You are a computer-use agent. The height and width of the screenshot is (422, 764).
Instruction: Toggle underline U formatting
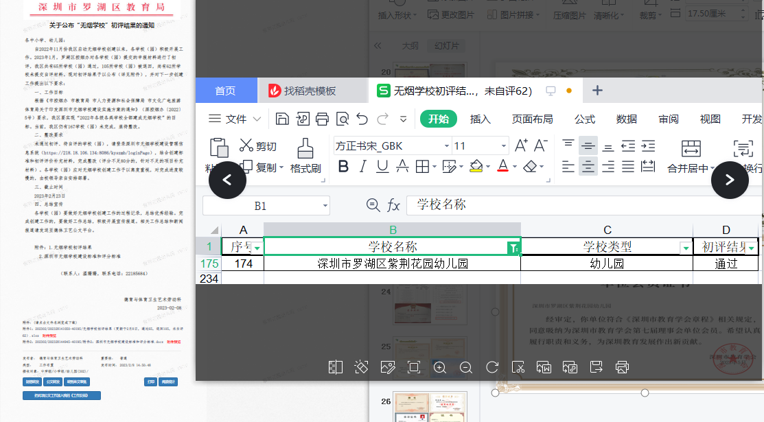(x=382, y=167)
